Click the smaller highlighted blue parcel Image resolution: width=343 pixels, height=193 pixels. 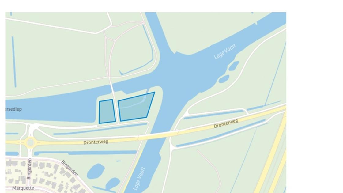point(107,112)
